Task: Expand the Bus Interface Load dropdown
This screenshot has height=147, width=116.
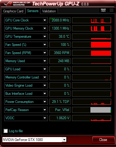Action: click(x=45, y=94)
